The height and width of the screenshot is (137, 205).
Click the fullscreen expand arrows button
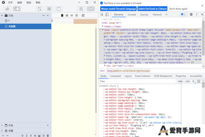click(x=39, y=9)
